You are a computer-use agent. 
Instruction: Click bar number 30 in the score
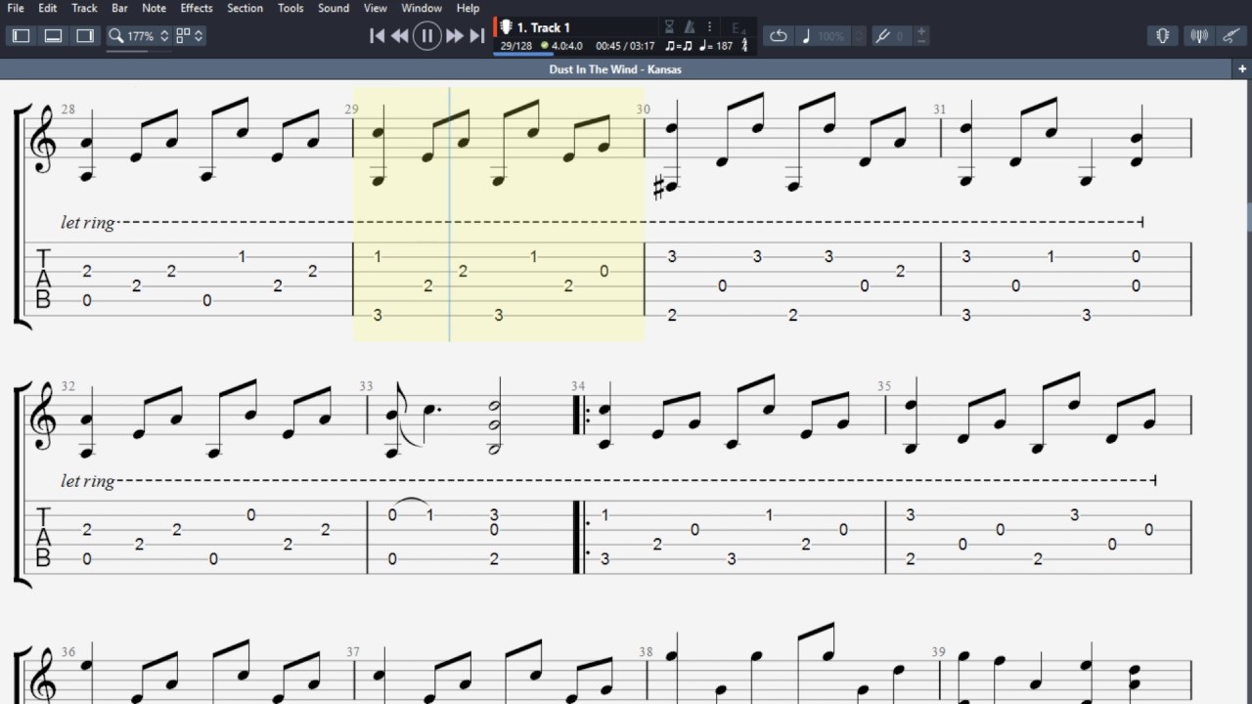point(642,110)
